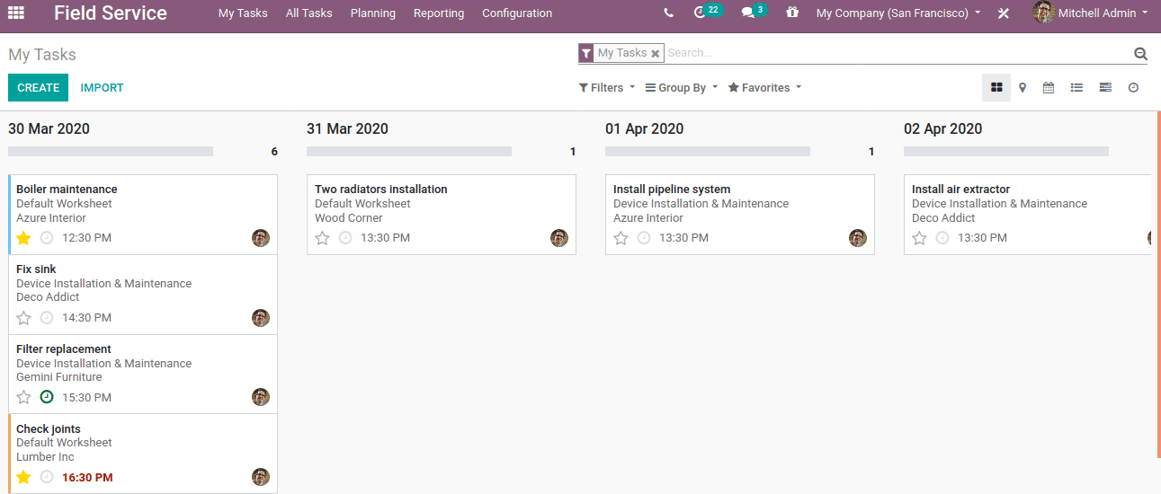
Task: Switch to calendar view
Action: [x=1049, y=87]
